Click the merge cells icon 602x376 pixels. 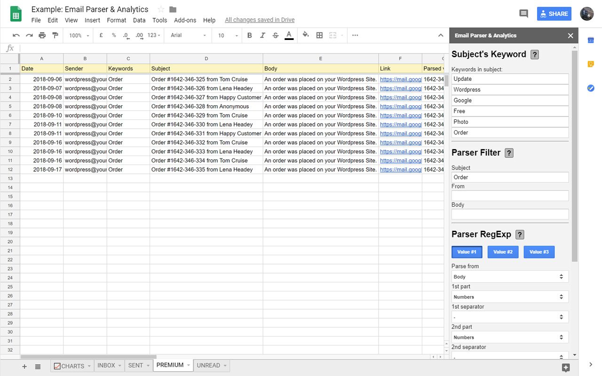point(333,35)
